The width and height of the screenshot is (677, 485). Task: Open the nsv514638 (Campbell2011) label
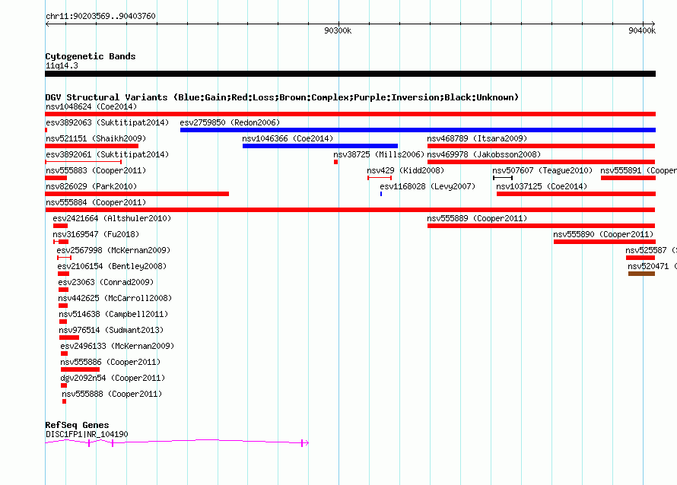point(113,314)
